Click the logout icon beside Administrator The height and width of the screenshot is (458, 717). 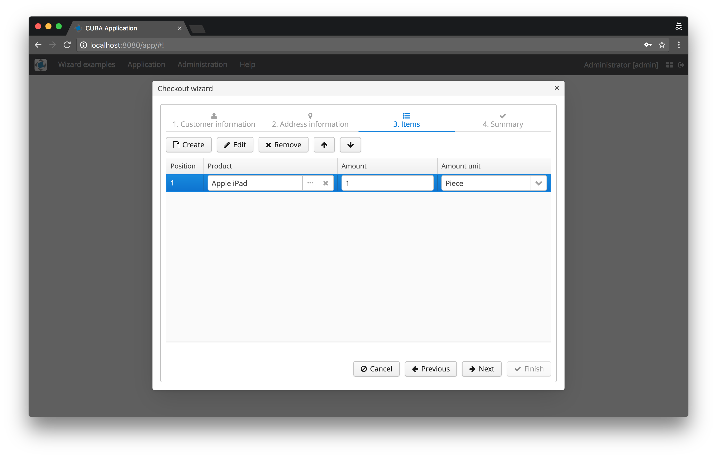click(x=681, y=65)
